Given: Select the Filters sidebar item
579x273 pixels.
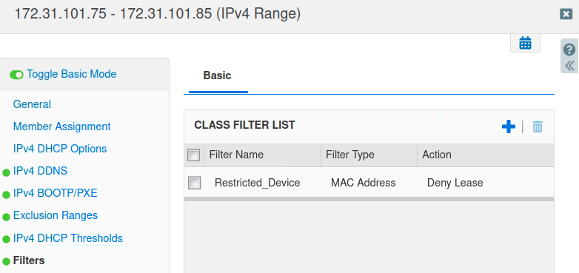Looking at the screenshot, I should (29, 260).
